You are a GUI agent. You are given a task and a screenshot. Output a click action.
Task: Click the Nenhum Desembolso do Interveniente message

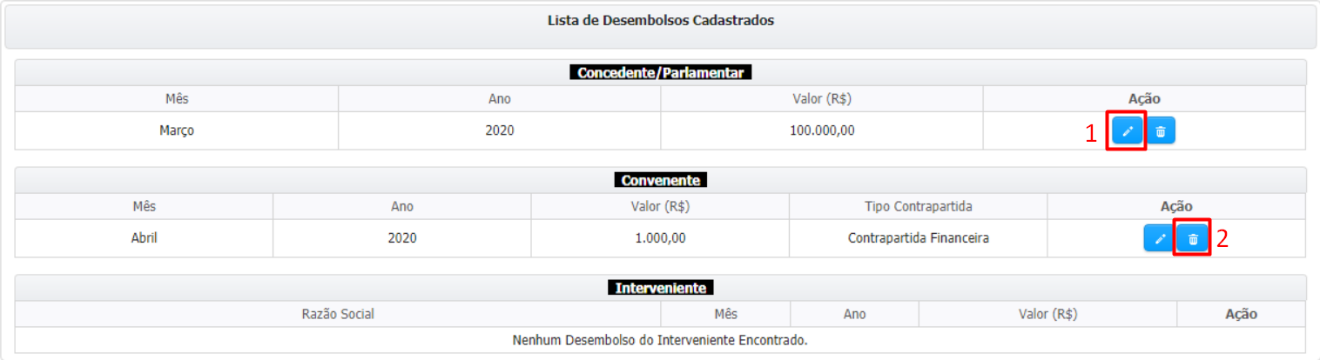pos(660,340)
